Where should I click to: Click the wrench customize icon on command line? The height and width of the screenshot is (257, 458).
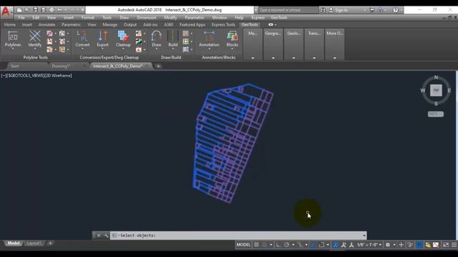pyautogui.click(x=106, y=236)
